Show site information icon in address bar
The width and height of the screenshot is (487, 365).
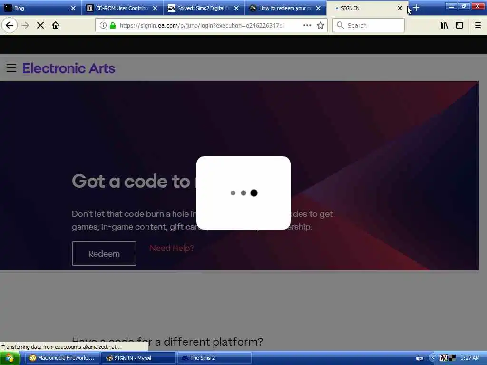[103, 25]
